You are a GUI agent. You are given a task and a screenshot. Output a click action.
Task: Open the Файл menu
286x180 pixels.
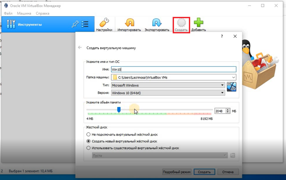coord(8,13)
